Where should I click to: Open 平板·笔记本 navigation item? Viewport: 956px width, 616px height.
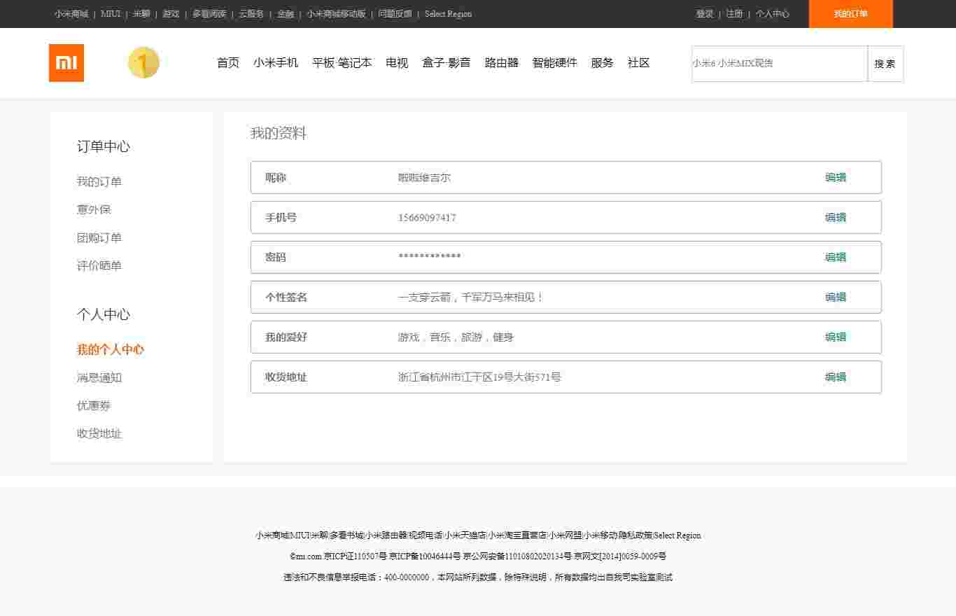[x=342, y=63]
